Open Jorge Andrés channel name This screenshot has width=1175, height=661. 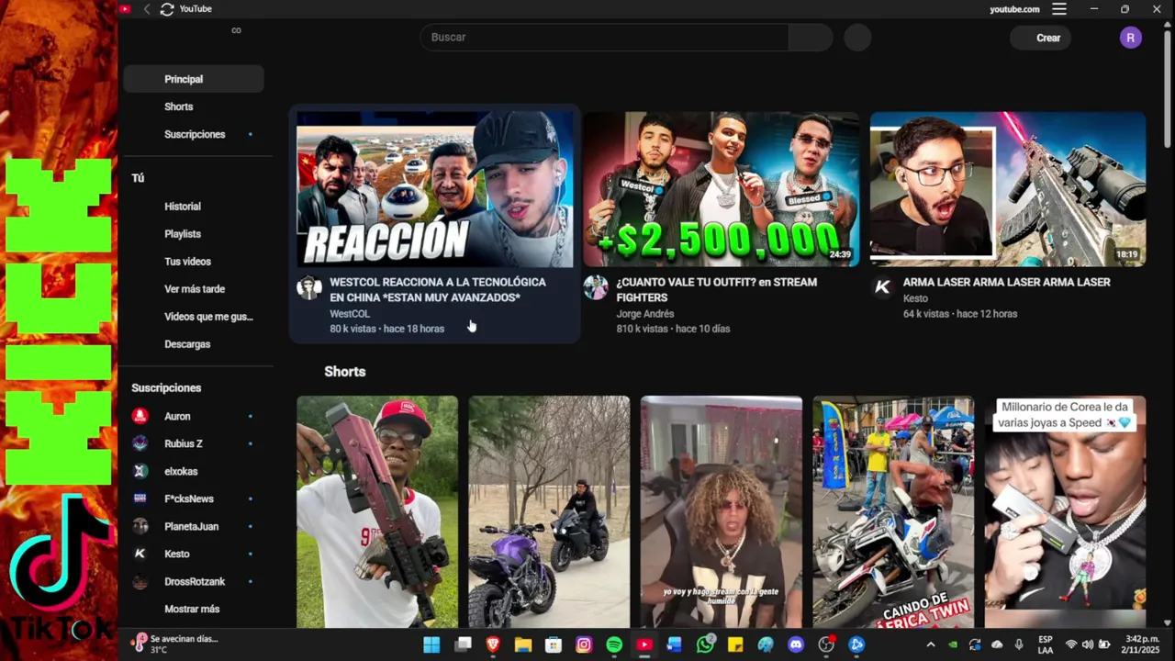click(644, 314)
